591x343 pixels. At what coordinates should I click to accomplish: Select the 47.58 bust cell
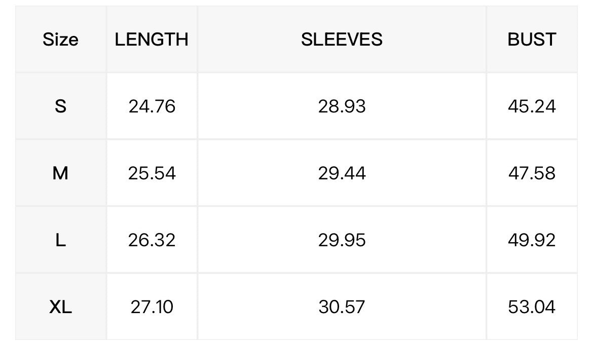tap(532, 173)
